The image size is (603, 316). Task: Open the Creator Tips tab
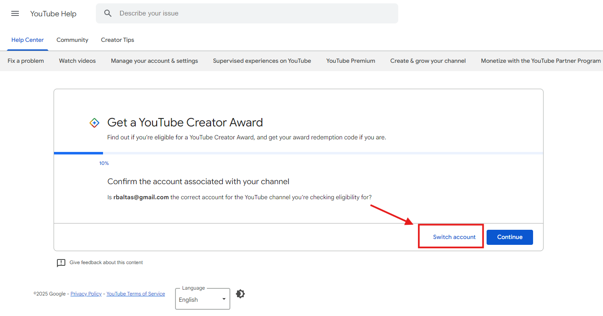[x=118, y=40]
